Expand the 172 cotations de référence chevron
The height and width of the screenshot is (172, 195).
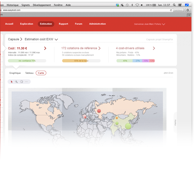[x=99, y=48]
